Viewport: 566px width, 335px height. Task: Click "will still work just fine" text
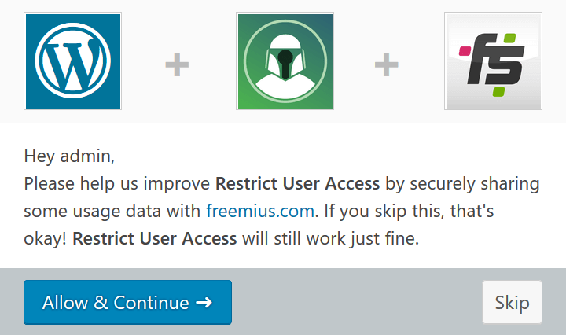pyautogui.click(x=330, y=238)
